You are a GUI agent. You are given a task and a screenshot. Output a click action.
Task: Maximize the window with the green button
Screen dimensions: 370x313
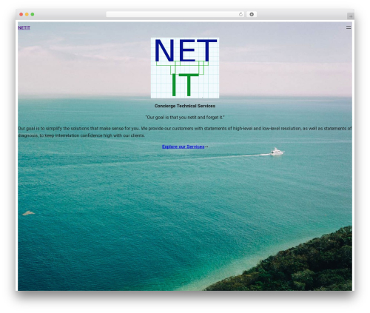(x=33, y=14)
